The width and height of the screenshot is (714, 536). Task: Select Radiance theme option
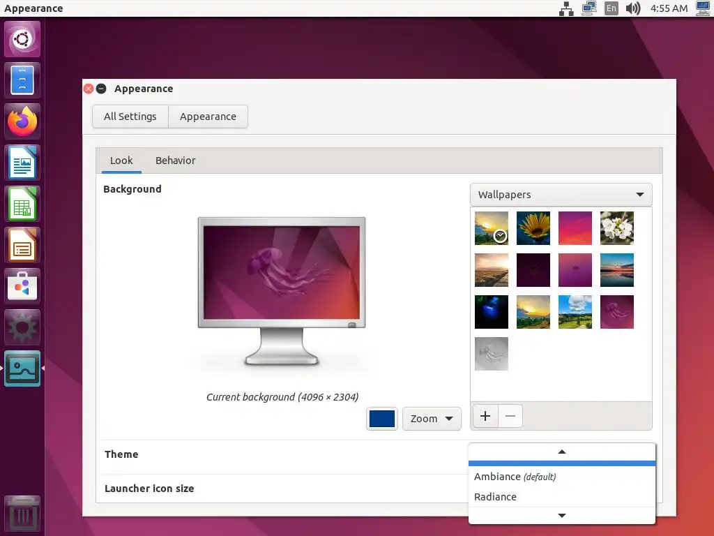562,497
